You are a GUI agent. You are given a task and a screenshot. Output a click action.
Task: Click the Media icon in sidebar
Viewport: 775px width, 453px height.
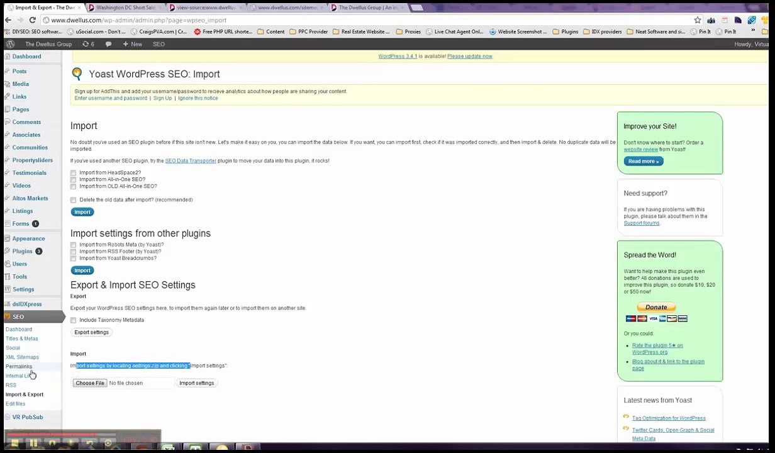tap(7, 84)
